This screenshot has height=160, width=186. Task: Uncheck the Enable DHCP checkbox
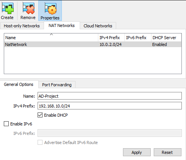point(40,115)
